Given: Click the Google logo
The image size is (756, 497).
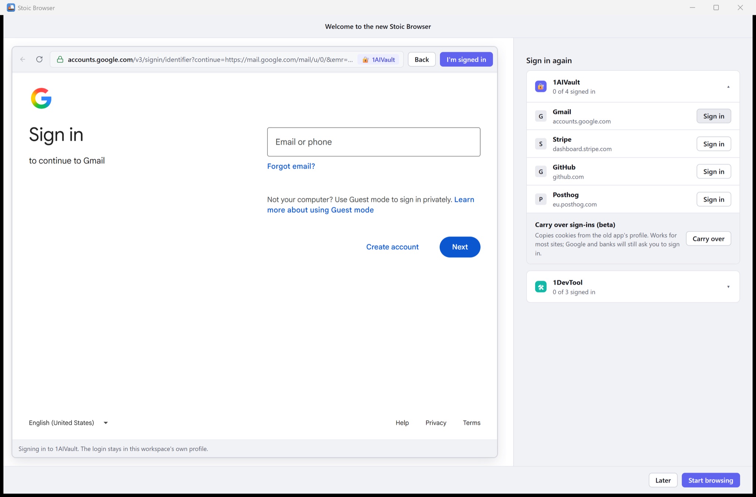Looking at the screenshot, I should point(41,98).
